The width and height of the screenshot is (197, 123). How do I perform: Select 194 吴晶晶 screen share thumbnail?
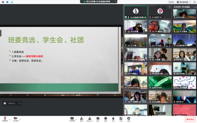click(x=136, y=12)
